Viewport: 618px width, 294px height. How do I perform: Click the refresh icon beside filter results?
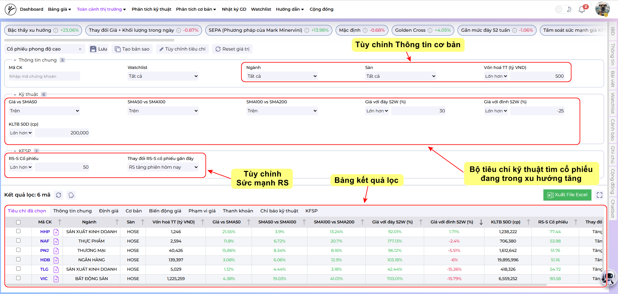[x=58, y=195]
